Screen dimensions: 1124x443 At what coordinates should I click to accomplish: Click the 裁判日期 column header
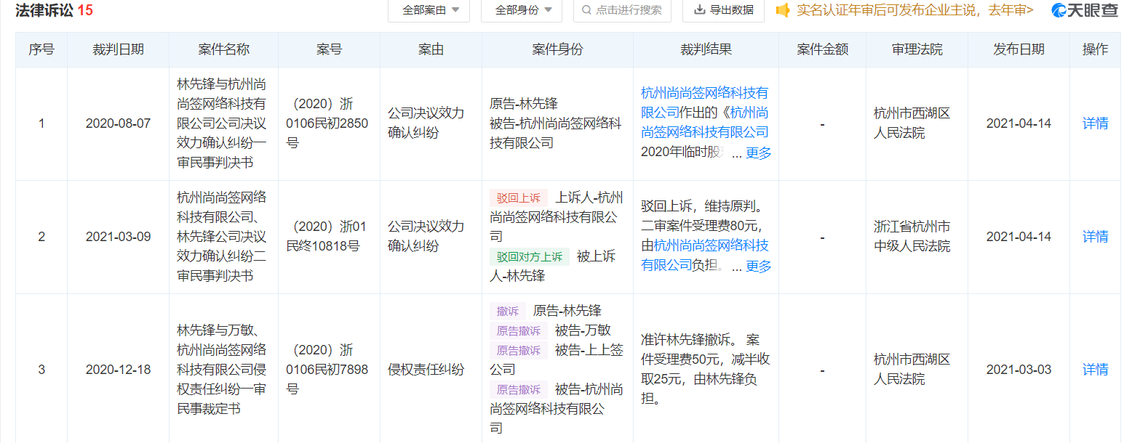(118, 49)
